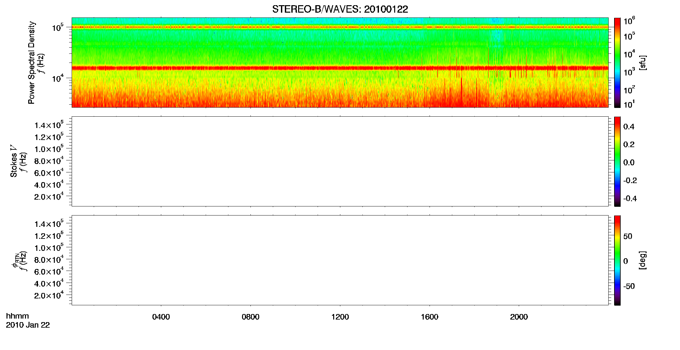Image resolution: width=680 pixels, height=350 pixels.
Task: Click the empty phi RTN panel
Action: pos(340,260)
